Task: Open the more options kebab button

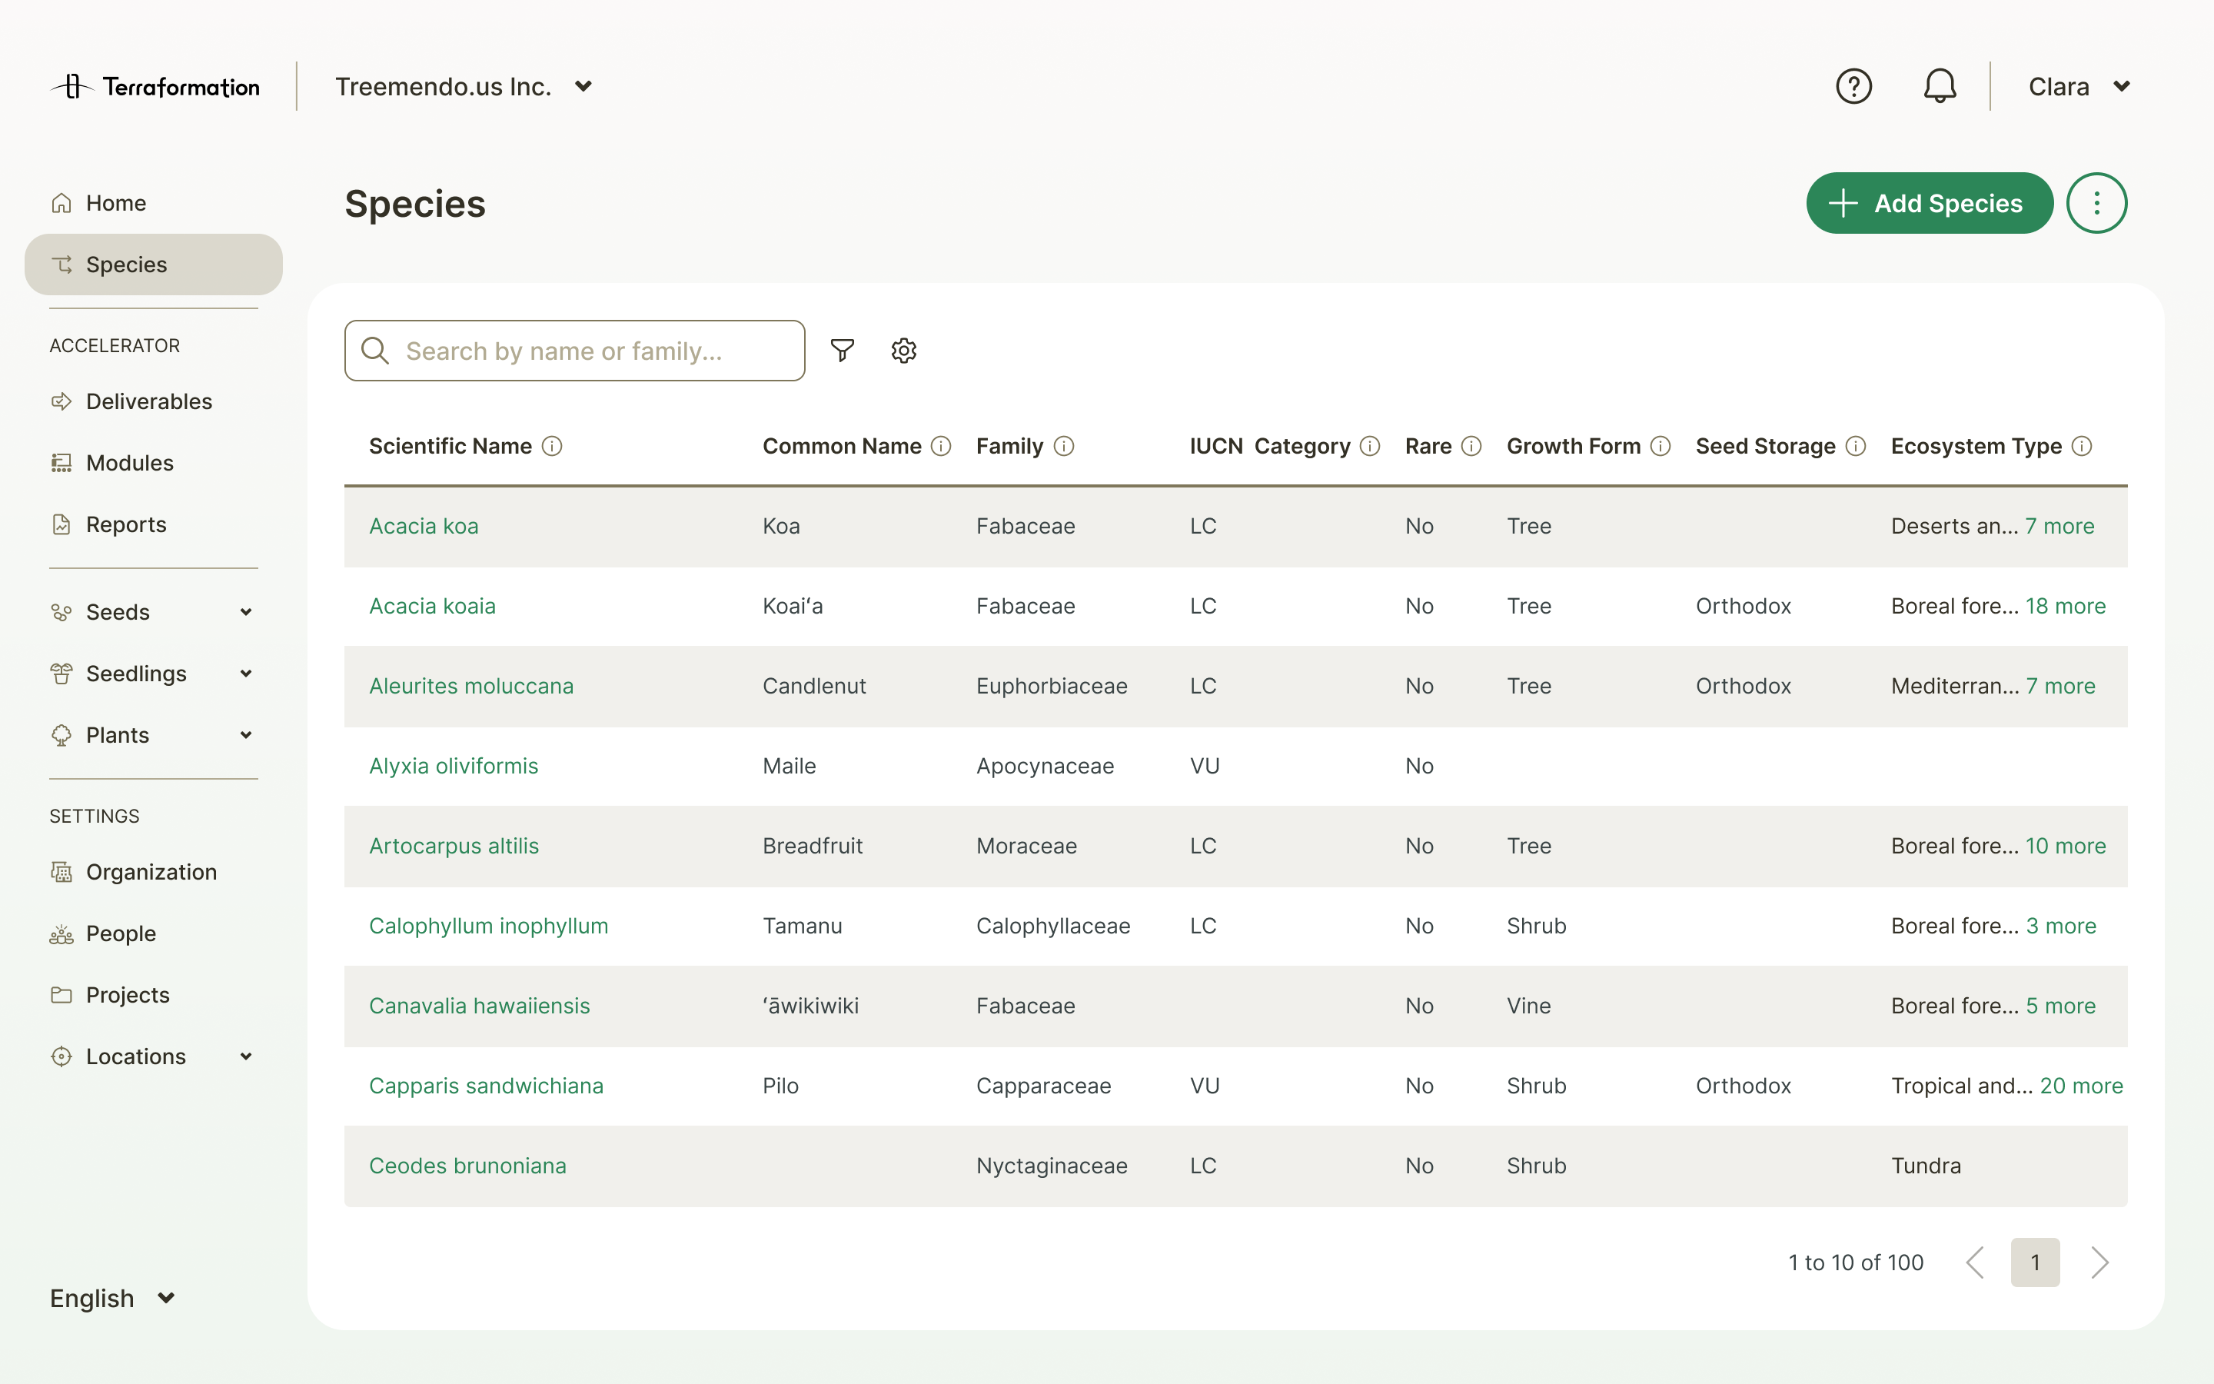Action: coord(2096,203)
